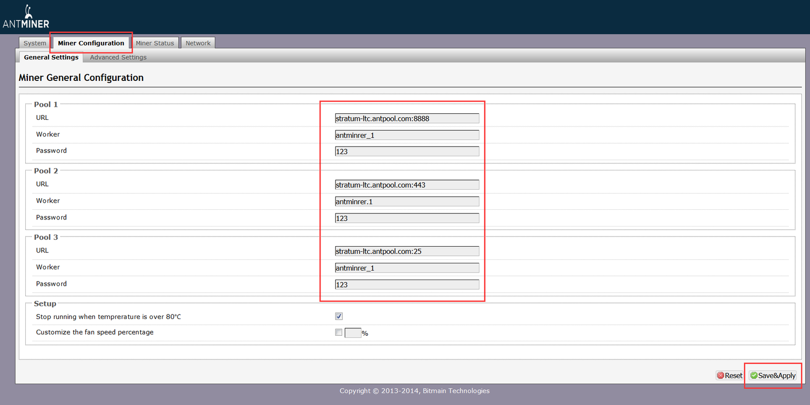Click the Pool 1 Worker field

[x=407, y=135]
